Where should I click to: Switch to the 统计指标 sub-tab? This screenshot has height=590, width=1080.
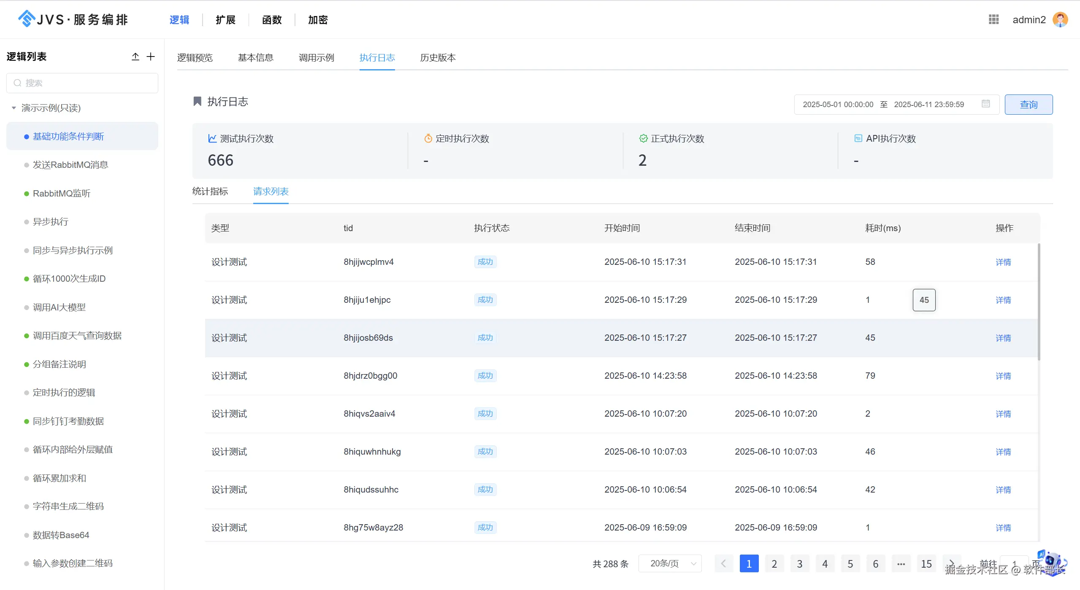click(210, 191)
